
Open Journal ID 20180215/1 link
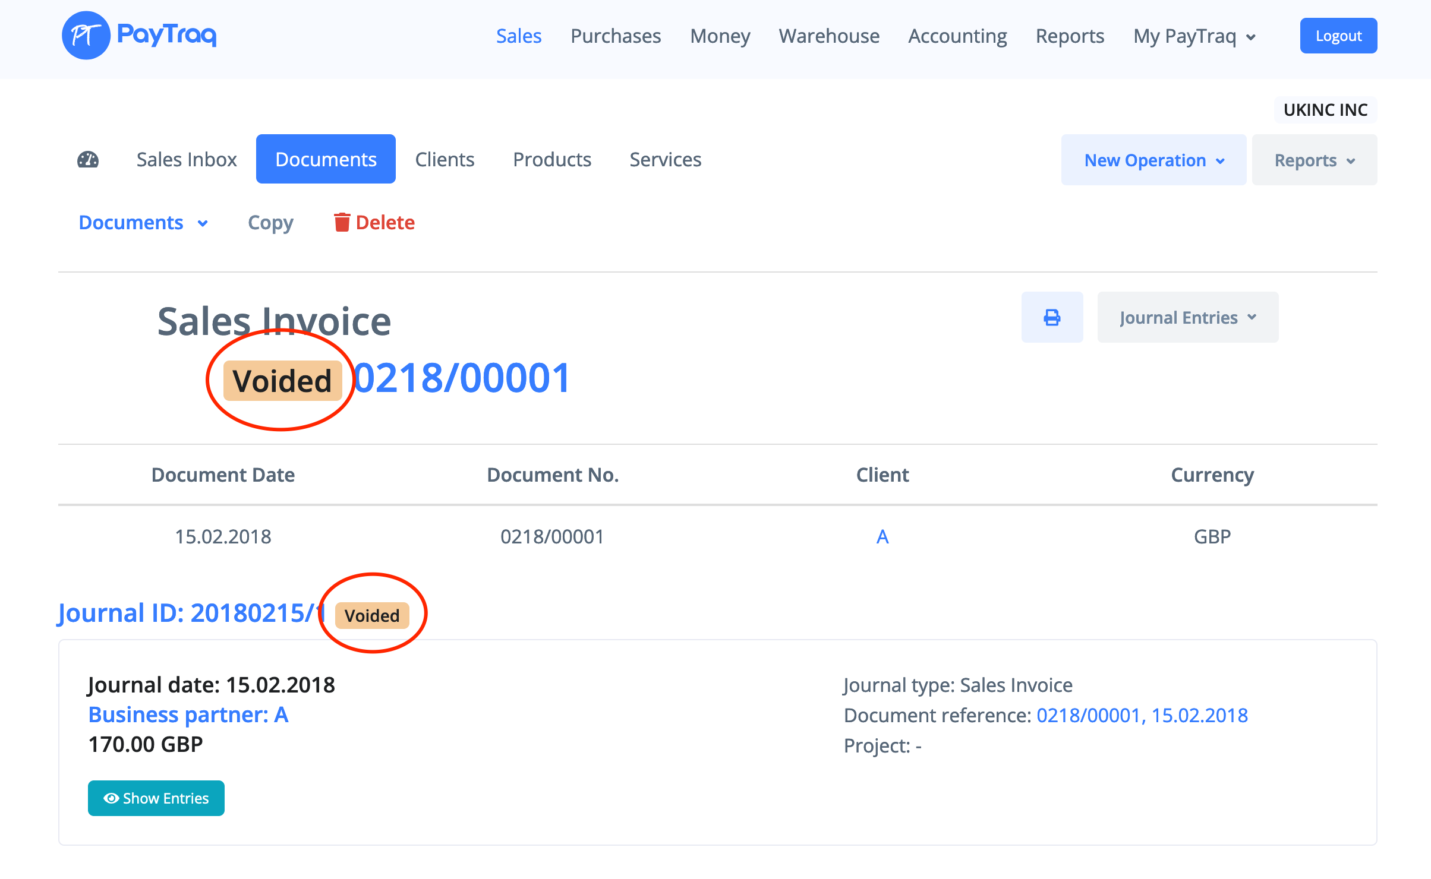pos(190,613)
